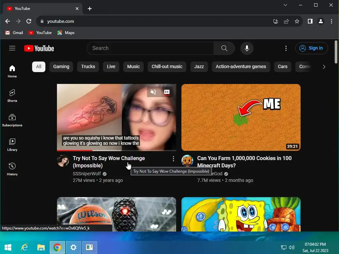Open File Explorer from taskbar

[x=41, y=247]
